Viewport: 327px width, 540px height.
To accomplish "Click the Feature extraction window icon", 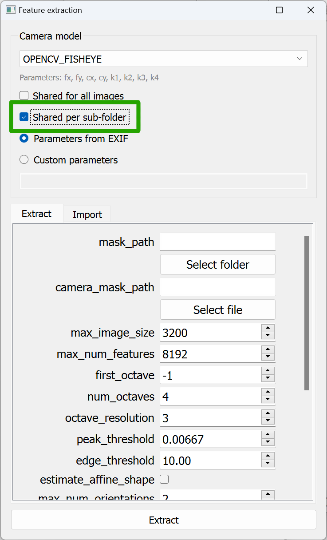I will [10, 9].
